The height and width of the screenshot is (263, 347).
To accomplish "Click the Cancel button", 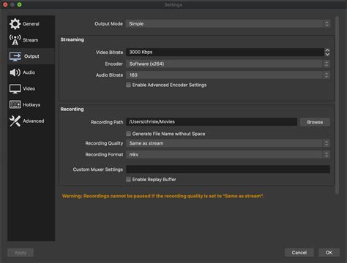I will (x=299, y=253).
